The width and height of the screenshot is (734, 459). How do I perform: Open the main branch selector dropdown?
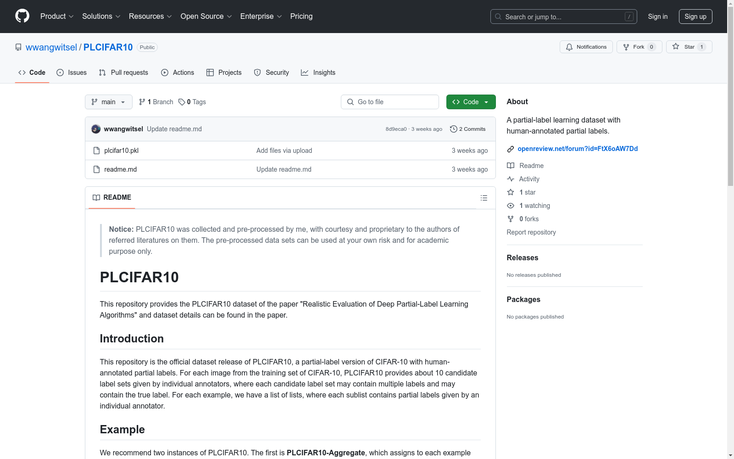coord(109,102)
